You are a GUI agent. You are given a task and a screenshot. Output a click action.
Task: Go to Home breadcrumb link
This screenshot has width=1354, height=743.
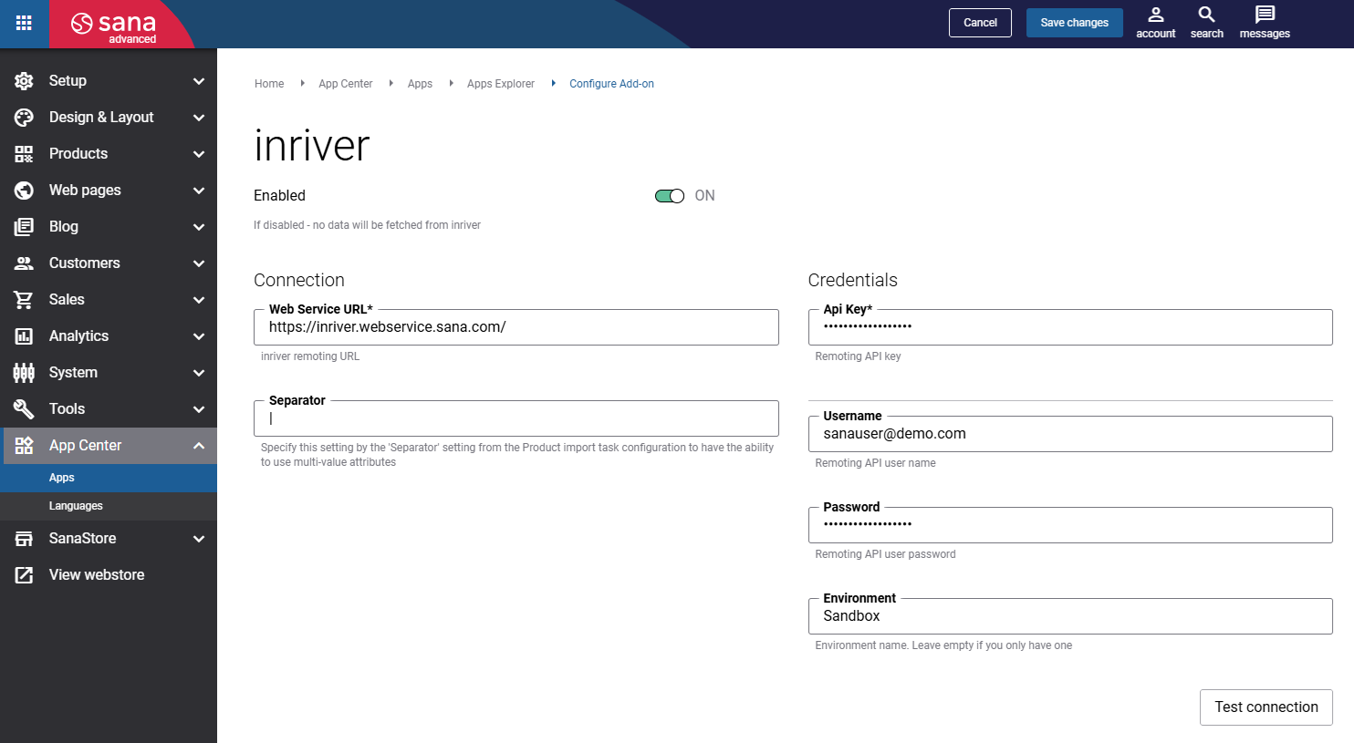click(269, 84)
